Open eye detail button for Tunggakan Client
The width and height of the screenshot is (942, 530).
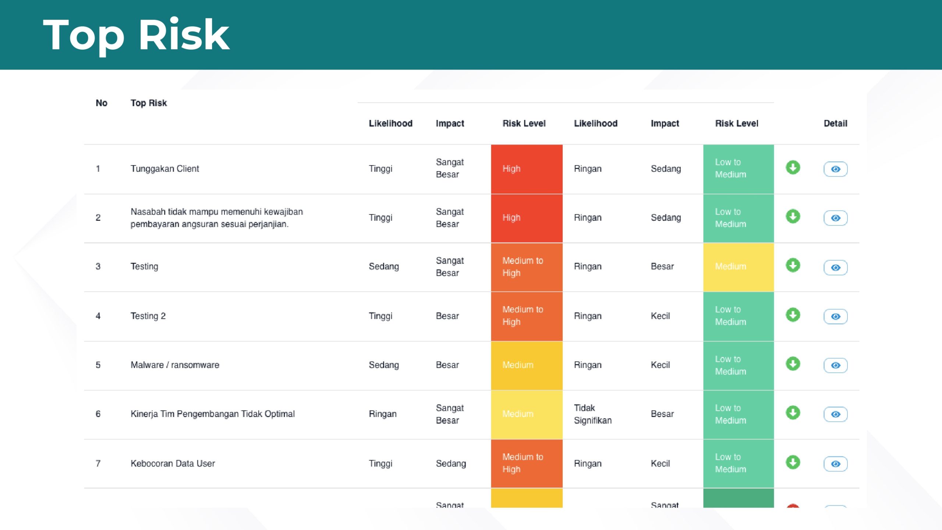pos(835,169)
